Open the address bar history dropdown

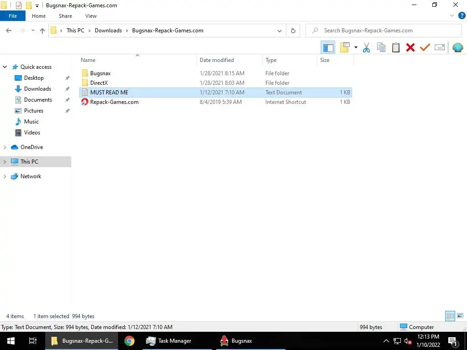pos(280,31)
